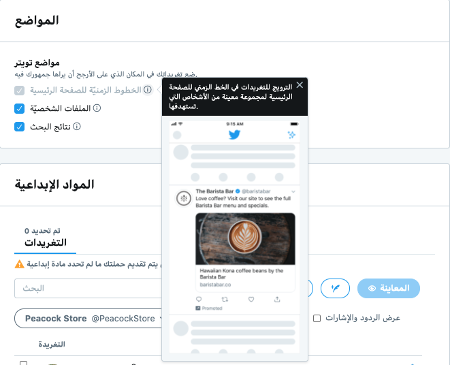Viewport: 450px width, 365px height.
Task: Enable عرض الردود والإشارات checkbox
Action: click(317, 318)
